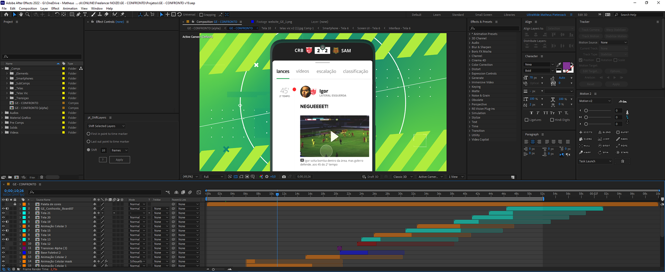Viewport: 665px width, 272px height.
Task: Select the Horizontal Type tool
Action: pos(85,14)
